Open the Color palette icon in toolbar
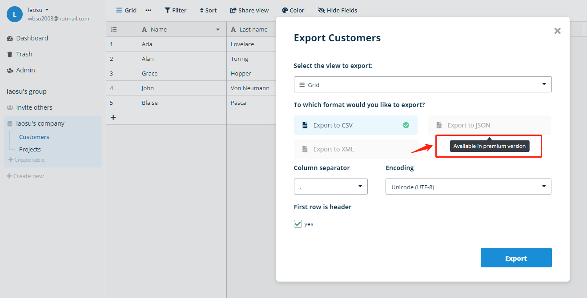The width and height of the screenshot is (587, 298). pyautogui.click(x=285, y=10)
